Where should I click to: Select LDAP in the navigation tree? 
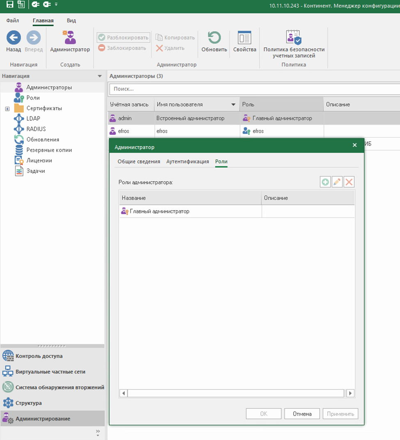click(33, 118)
